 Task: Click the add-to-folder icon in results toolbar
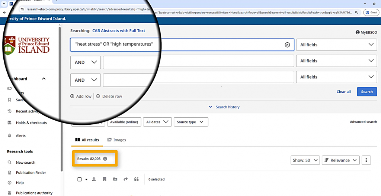[115, 179]
